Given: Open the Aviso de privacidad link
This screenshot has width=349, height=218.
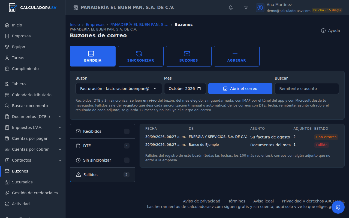Looking at the screenshot, I should [201, 201].
